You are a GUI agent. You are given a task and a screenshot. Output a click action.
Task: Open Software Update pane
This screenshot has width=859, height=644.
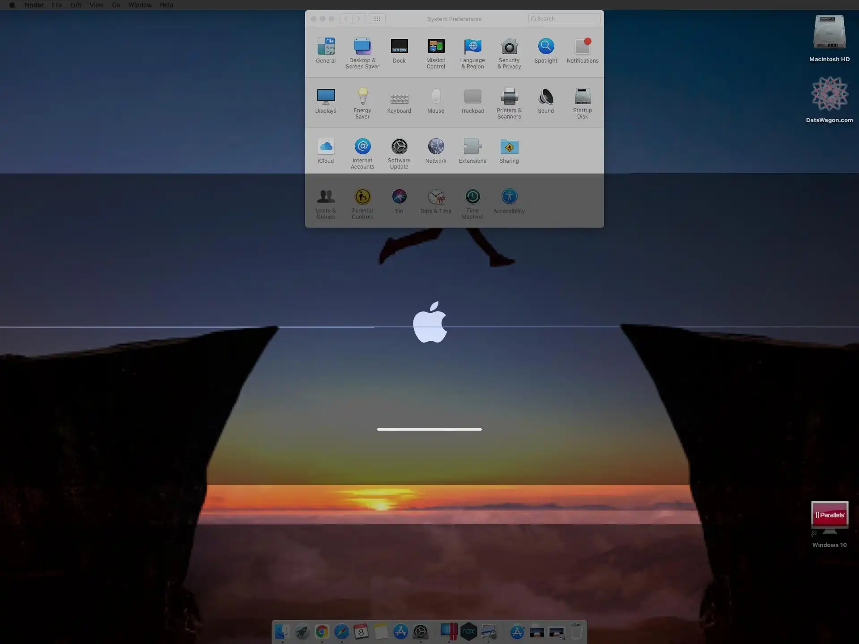click(x=399, y=147)
